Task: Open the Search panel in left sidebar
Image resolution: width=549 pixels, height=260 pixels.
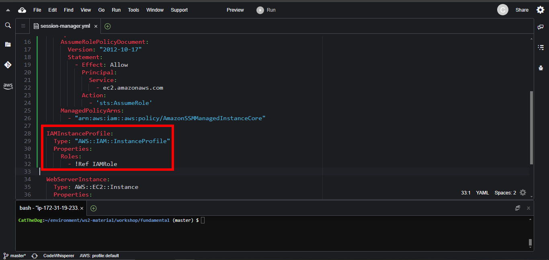Action: tap(8, 25)
